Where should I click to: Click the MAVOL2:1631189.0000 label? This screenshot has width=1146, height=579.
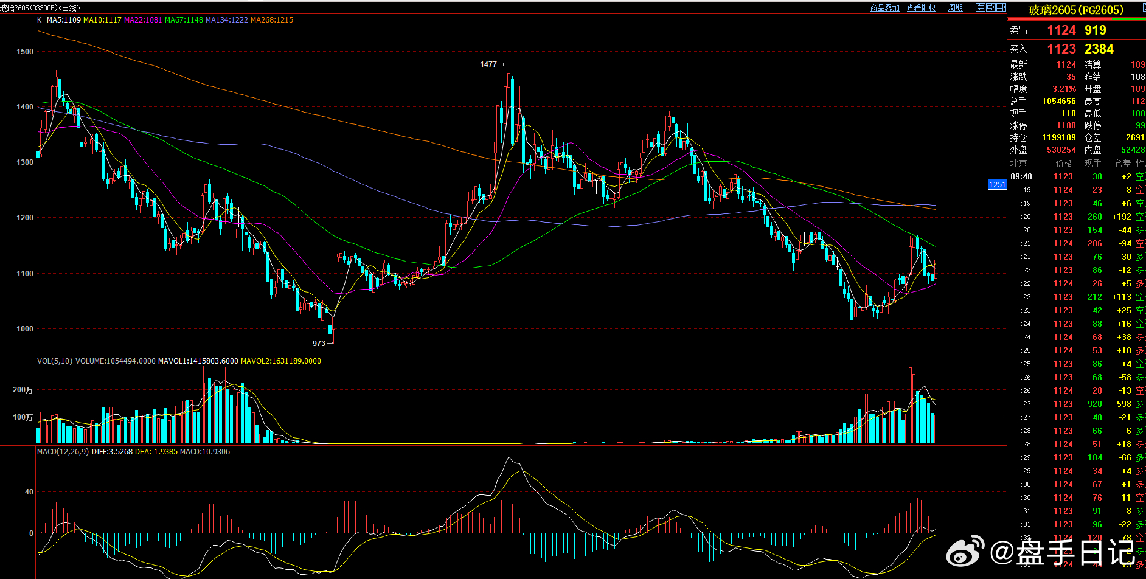click(280, 361)
